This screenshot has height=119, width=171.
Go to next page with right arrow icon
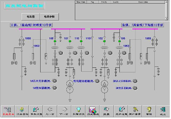64,111
